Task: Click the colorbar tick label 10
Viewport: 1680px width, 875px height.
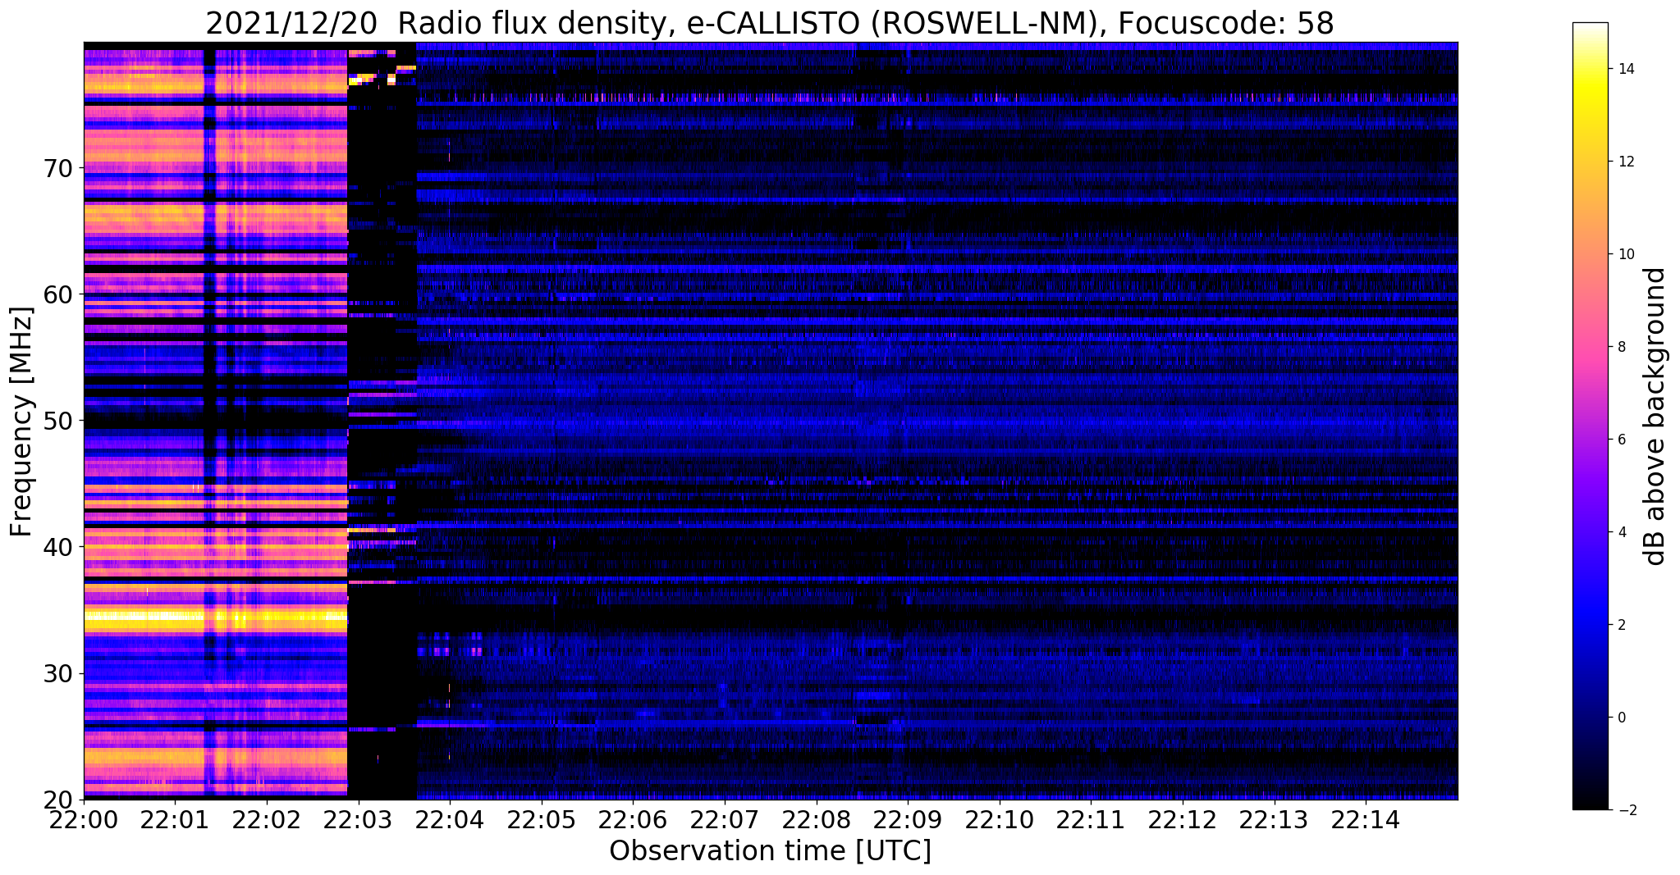Action: 1625,254
